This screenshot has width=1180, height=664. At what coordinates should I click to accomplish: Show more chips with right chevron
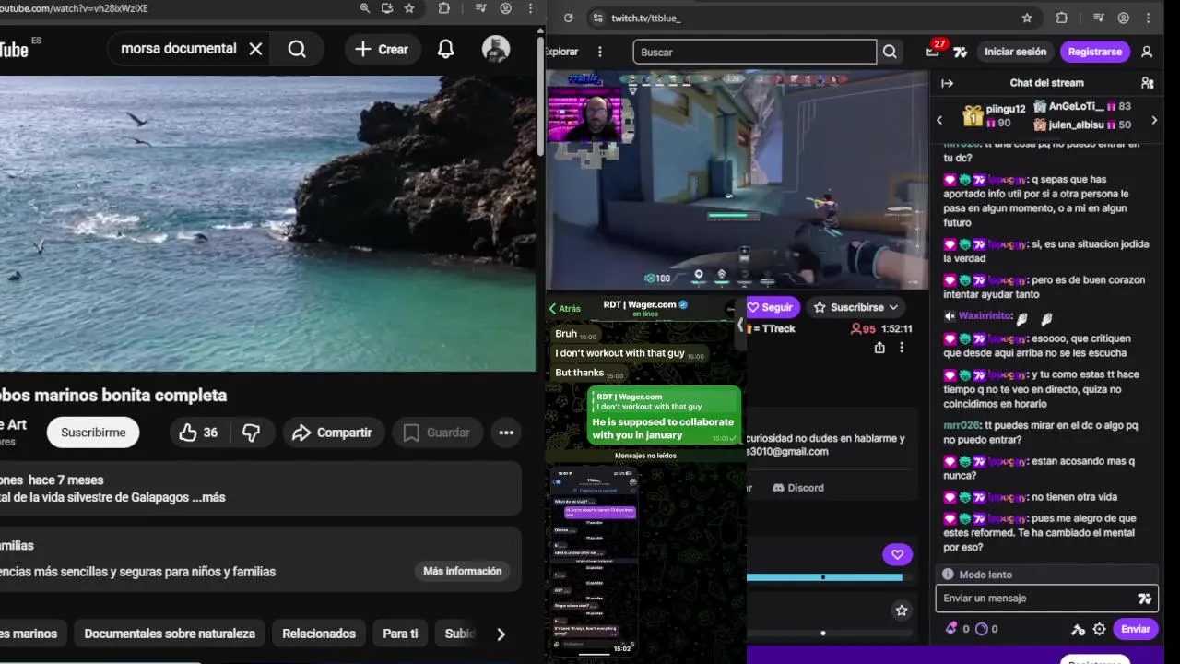[x=501, y=634]
